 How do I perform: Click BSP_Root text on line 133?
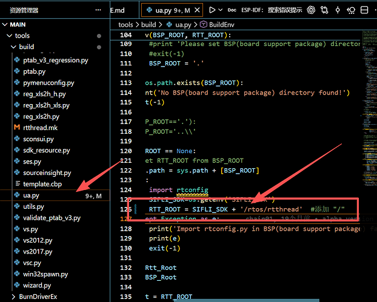tap(161, 277)
